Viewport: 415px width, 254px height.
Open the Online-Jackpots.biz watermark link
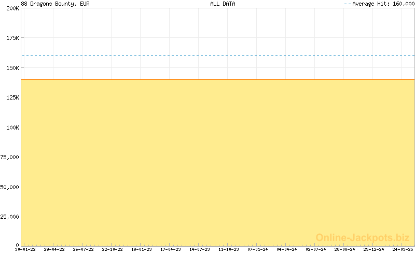tap(363, 237)
